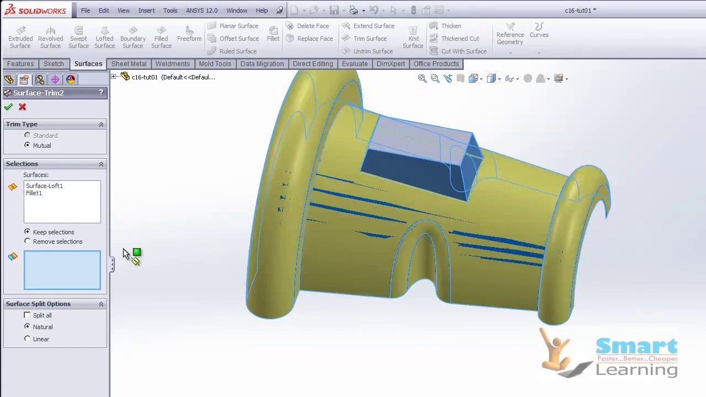The image size is (706, 397).
Task: Select the Delete Face tool
Action: point(307,26)
